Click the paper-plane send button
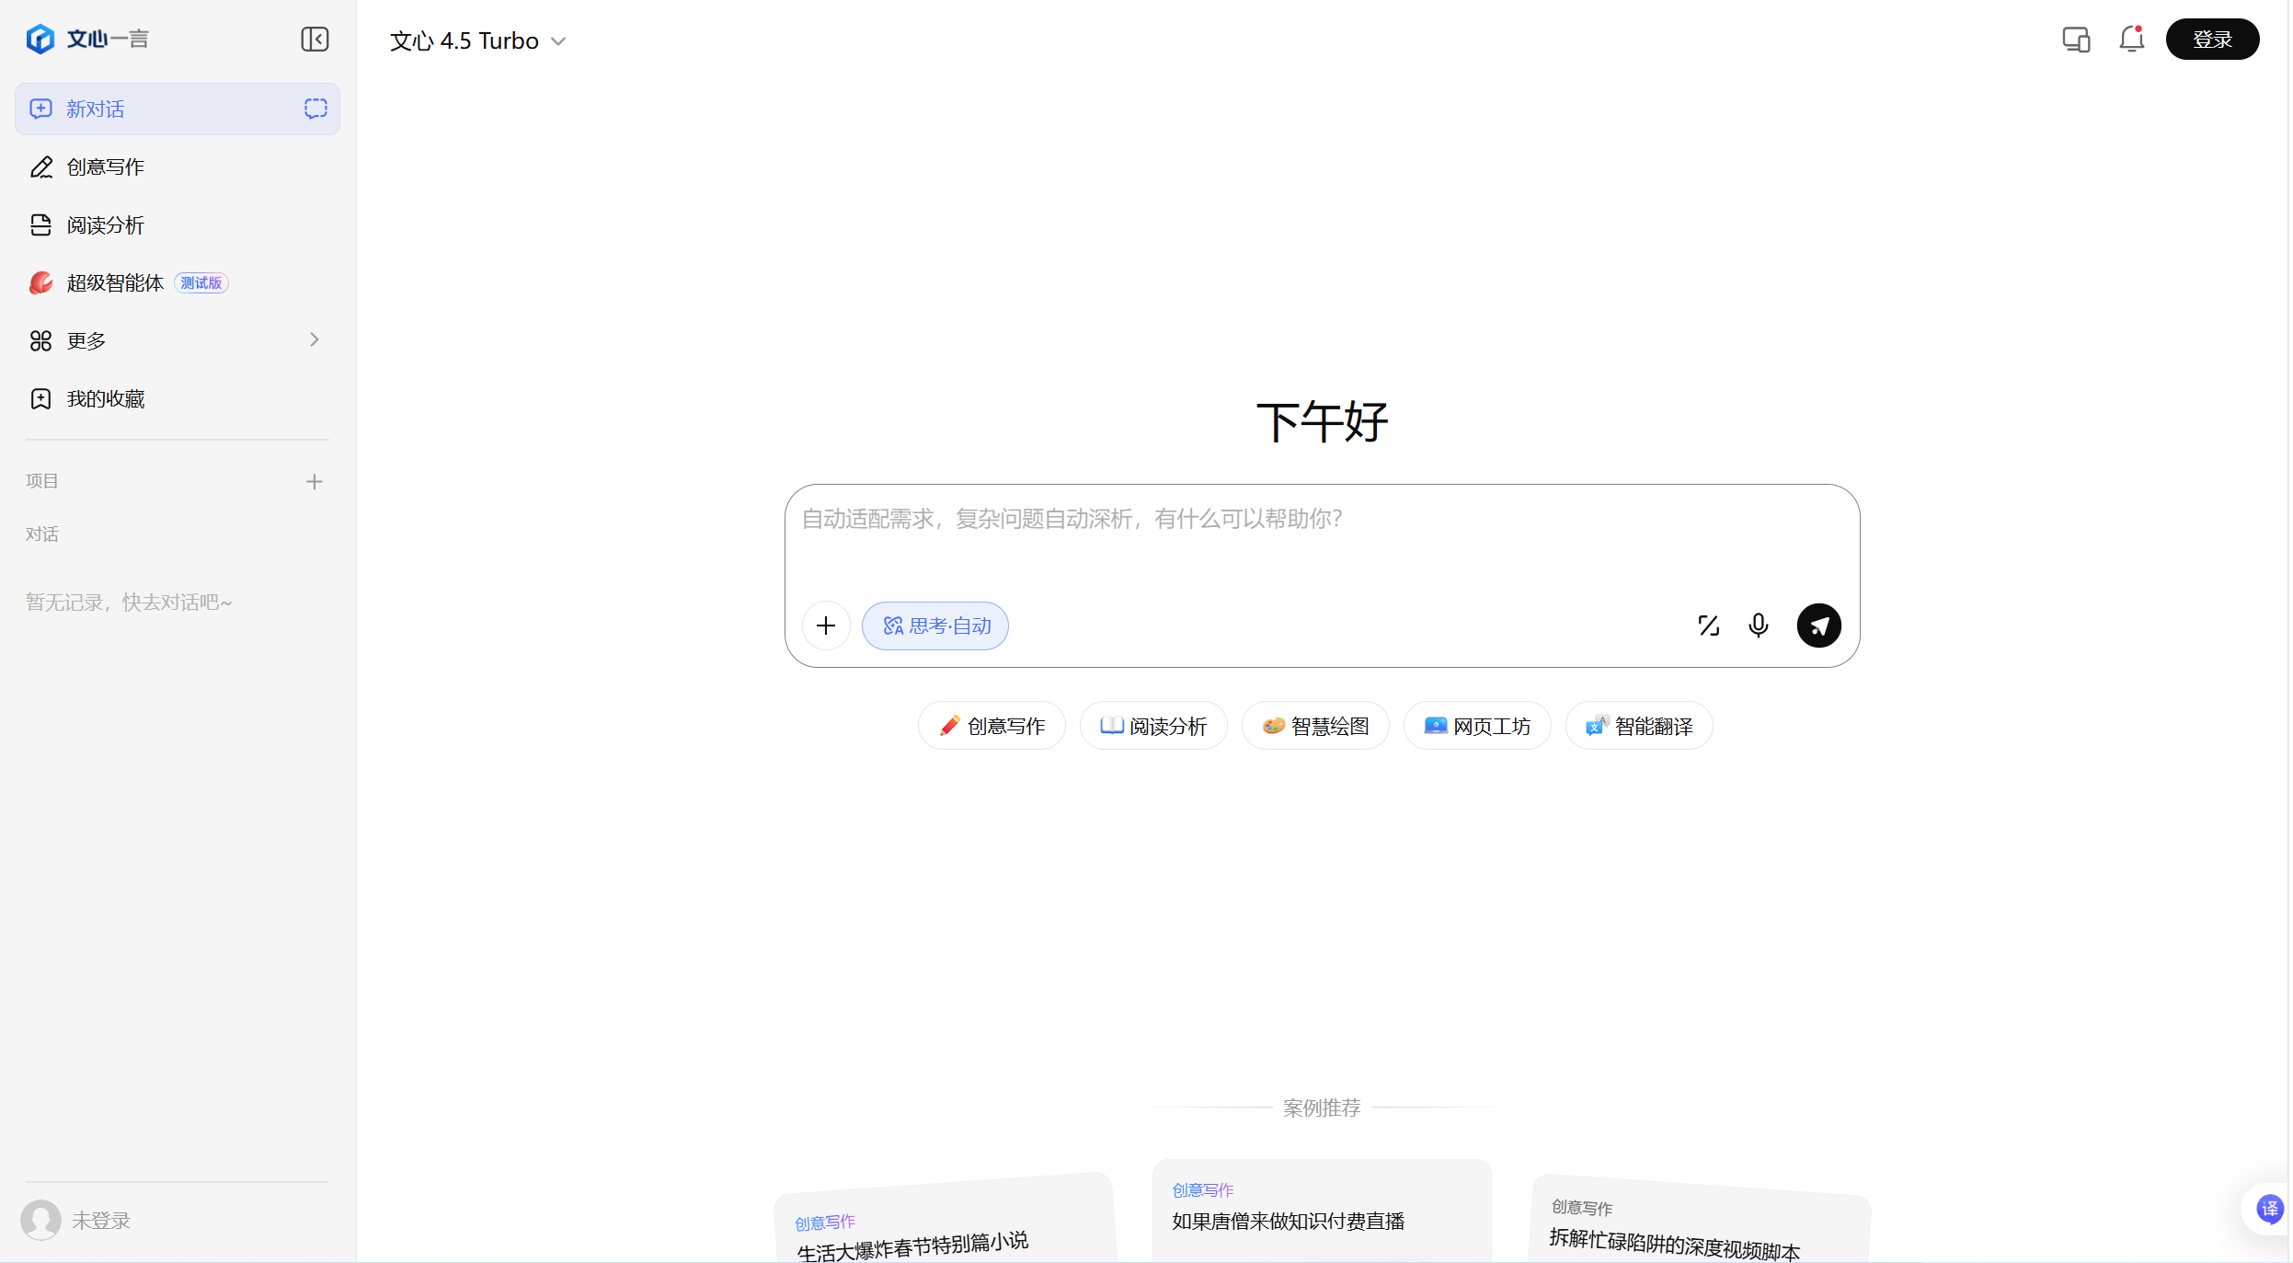The height and width of the screenshot is (1263, 2293). [x=1818, y=625]
